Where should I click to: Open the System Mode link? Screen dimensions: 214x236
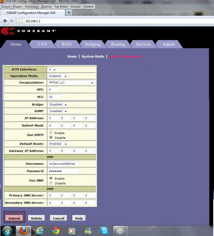93,56
